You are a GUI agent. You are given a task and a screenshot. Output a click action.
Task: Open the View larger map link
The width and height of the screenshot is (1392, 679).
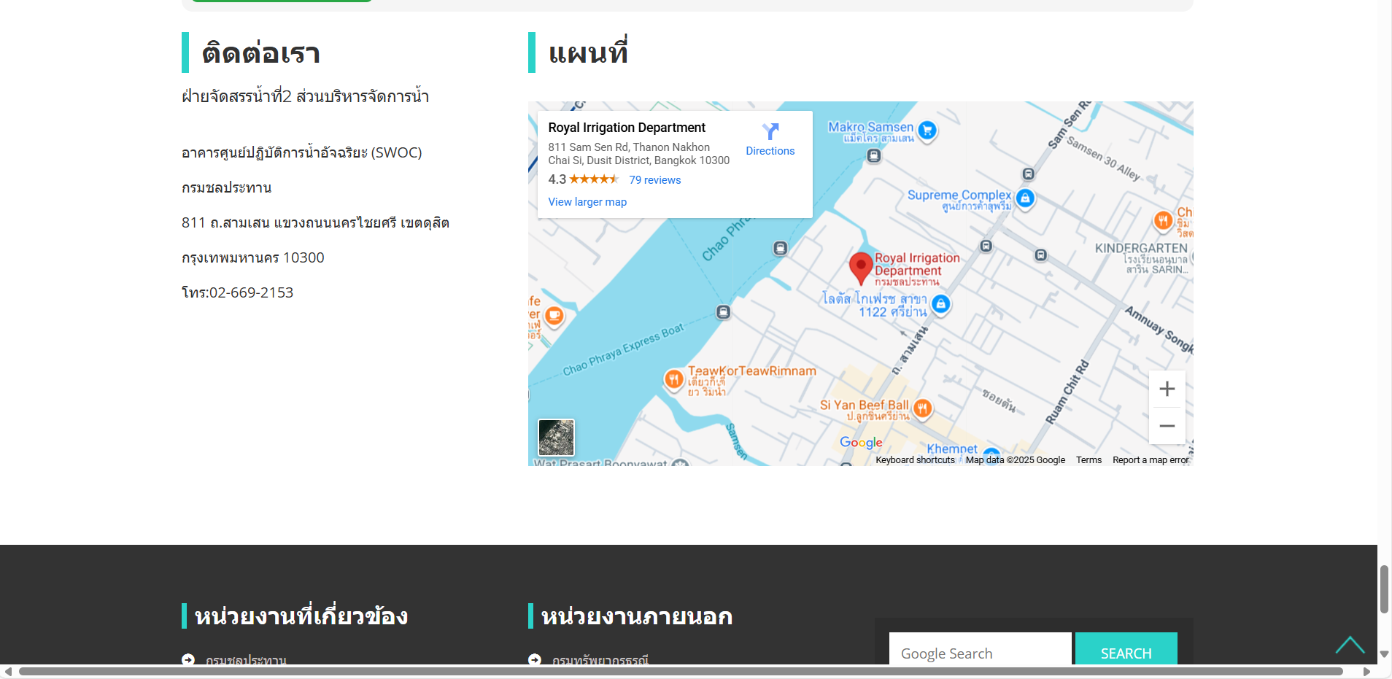click(x=587, y=202)
